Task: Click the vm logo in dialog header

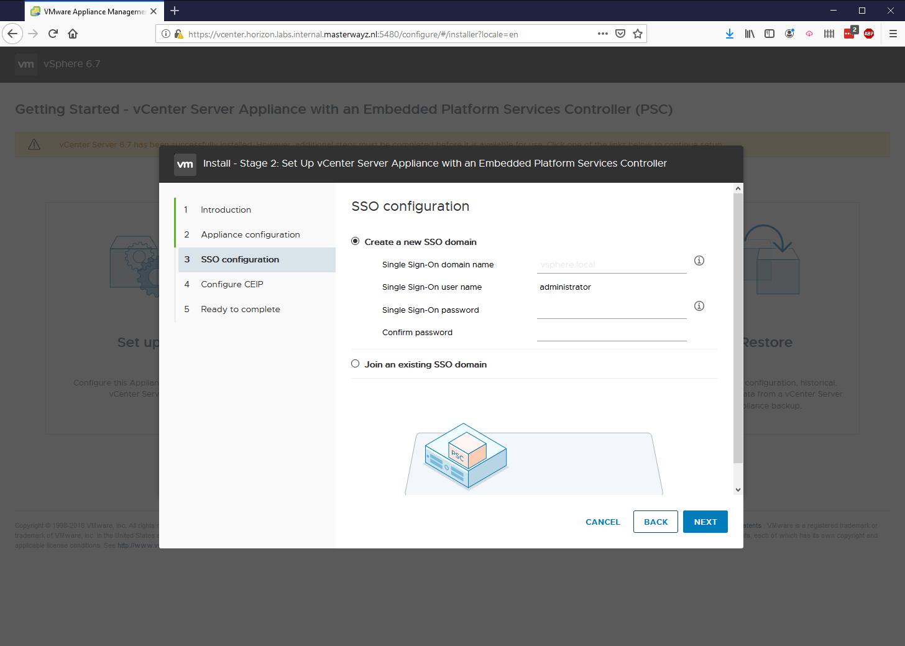Action: pyautogui.click(x=185, y=164)
